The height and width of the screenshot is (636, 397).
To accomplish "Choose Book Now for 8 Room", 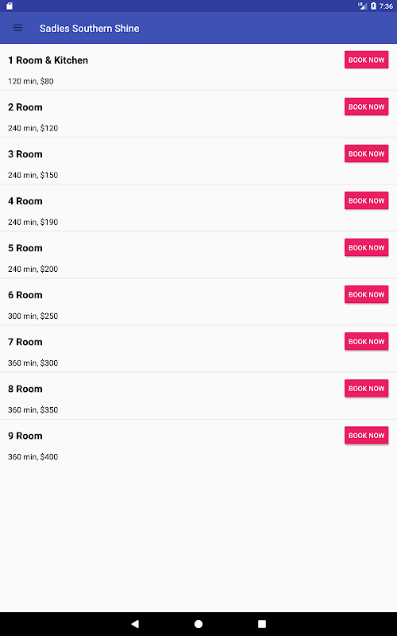I will pyautogui.click(x=366, y=388).
